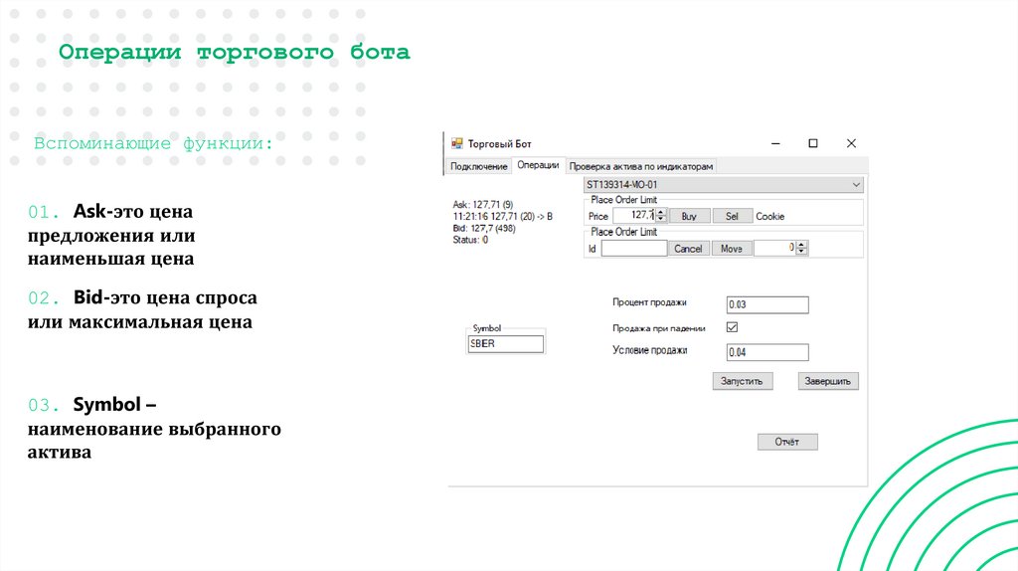Decrement the Move value with down arrow
Image resolution: width=1018 pixels, height=571 pixels.
tap(802, 252)
